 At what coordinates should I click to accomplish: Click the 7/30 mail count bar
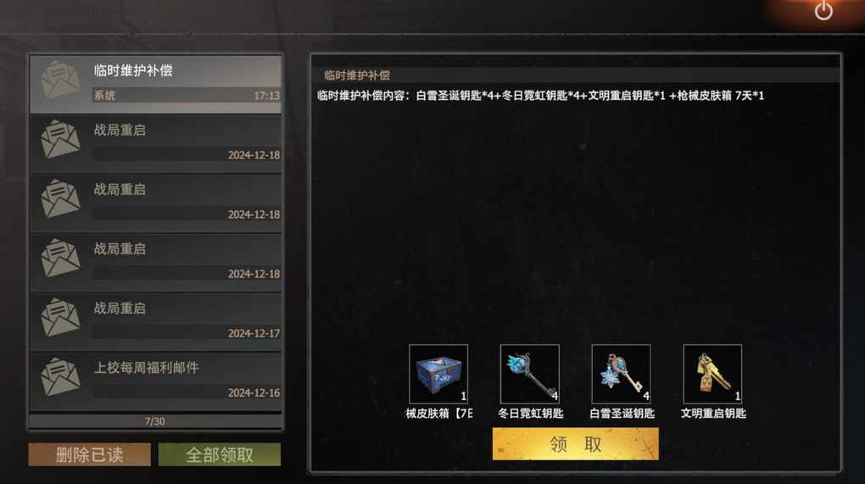pyautogui.click(x=155, y=421)
